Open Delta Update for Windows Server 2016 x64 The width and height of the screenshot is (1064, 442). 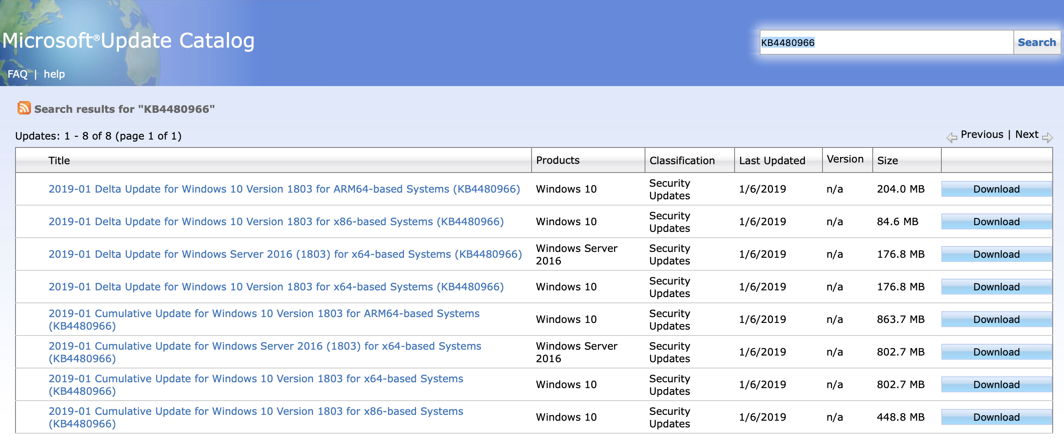pos(285,254)
